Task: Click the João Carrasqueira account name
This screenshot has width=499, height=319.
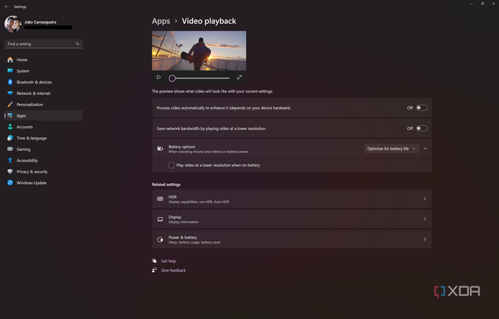Action: [x=41, y=22]
